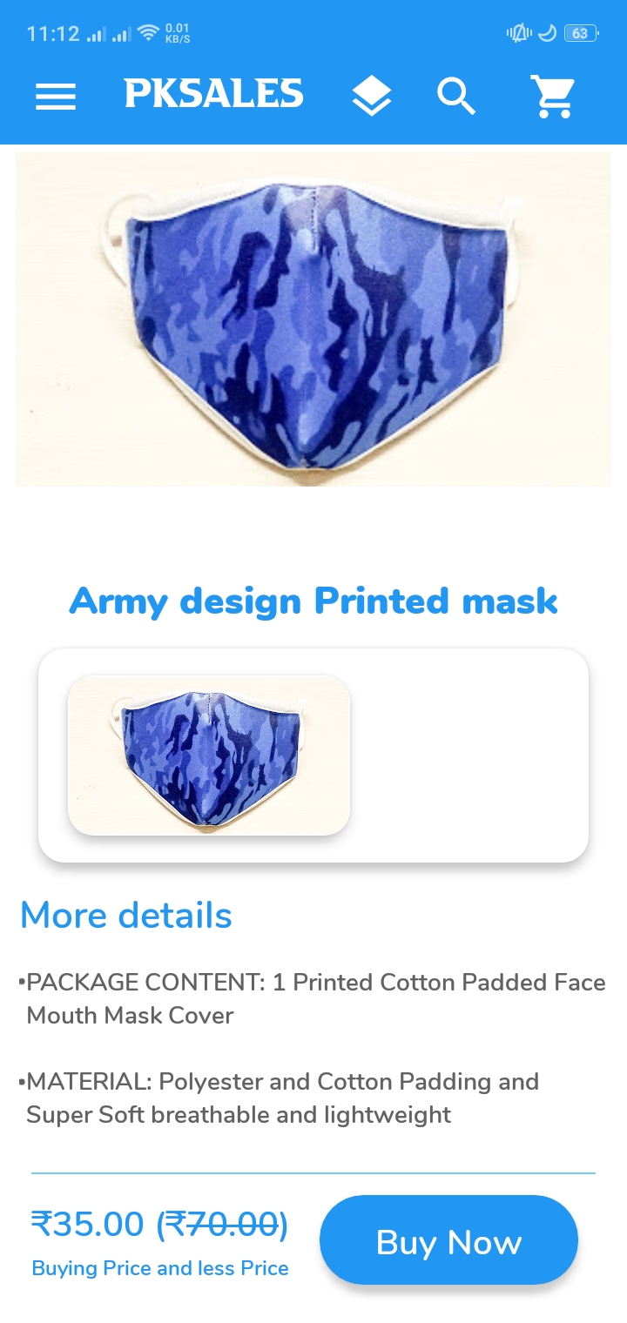Tap the vibrate mode status icon

(519, 33)
